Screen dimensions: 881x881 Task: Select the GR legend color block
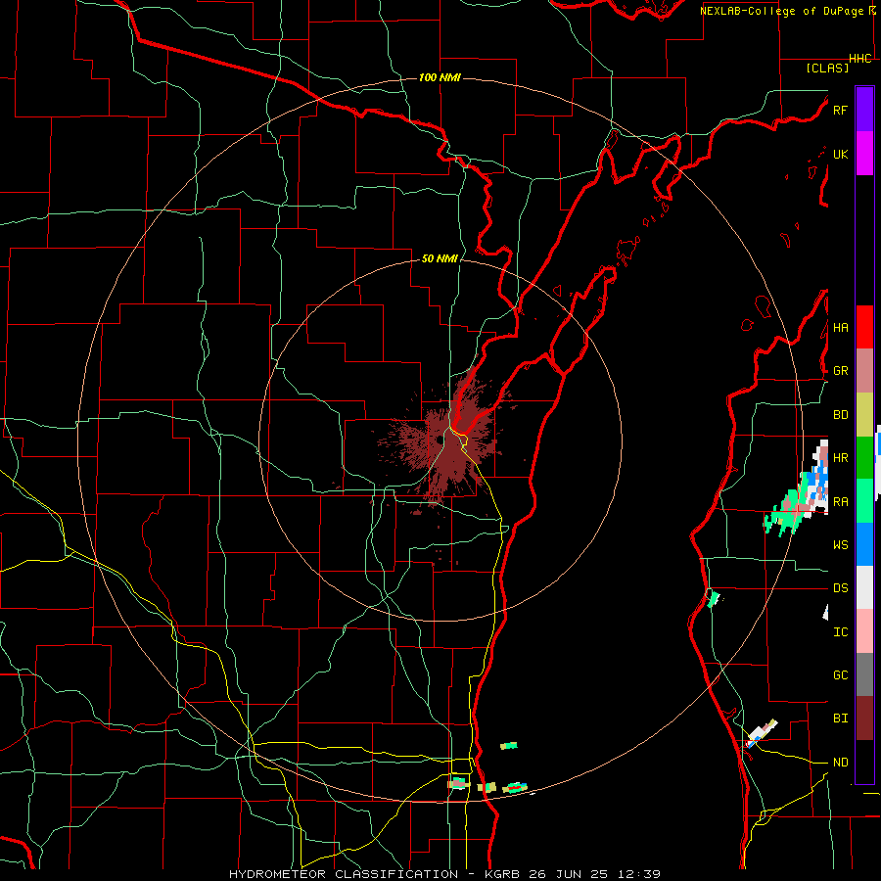tap(864, 371)
